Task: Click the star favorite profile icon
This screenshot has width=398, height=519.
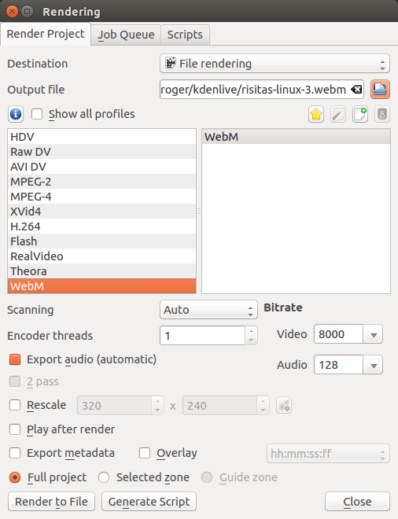Action: (x=316, y=114)
